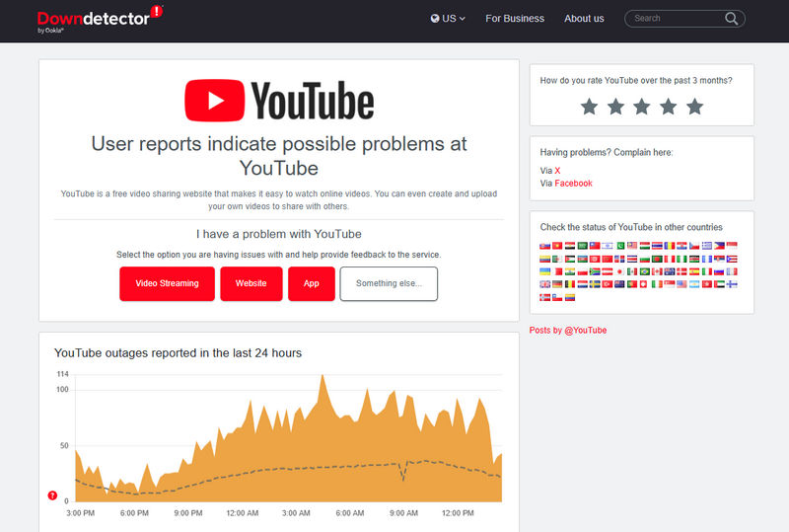Report a Video Streaming problem
The image size is (789, 532).
(x=167, y=283)
